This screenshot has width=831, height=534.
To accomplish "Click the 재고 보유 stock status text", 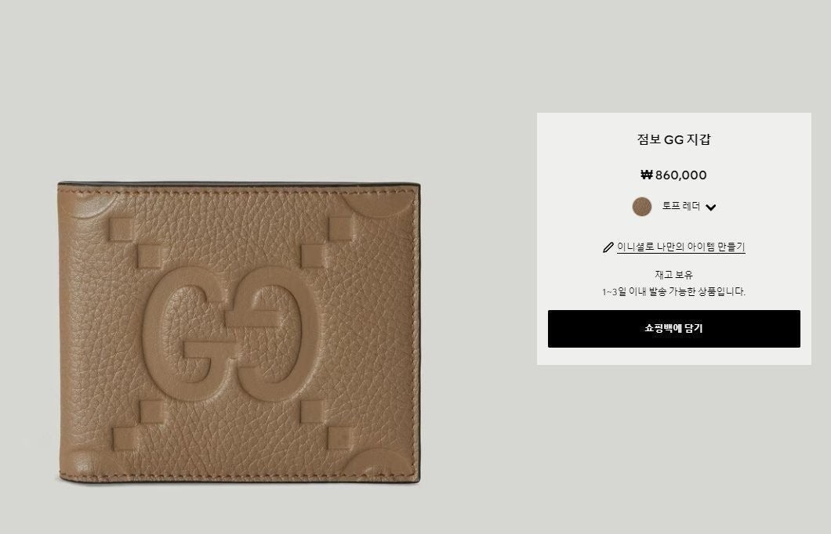I will click(x=674, y=275).
